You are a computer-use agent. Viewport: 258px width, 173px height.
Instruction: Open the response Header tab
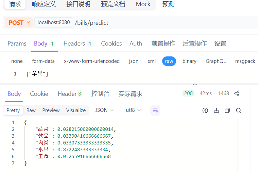(70, 94)
